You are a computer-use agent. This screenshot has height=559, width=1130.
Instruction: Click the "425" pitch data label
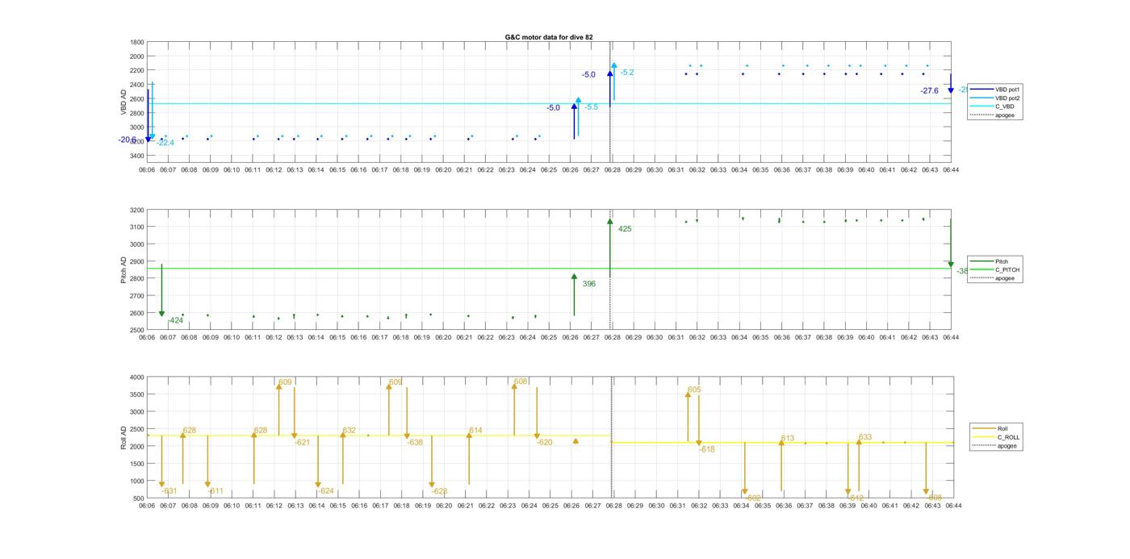(625, 229)
